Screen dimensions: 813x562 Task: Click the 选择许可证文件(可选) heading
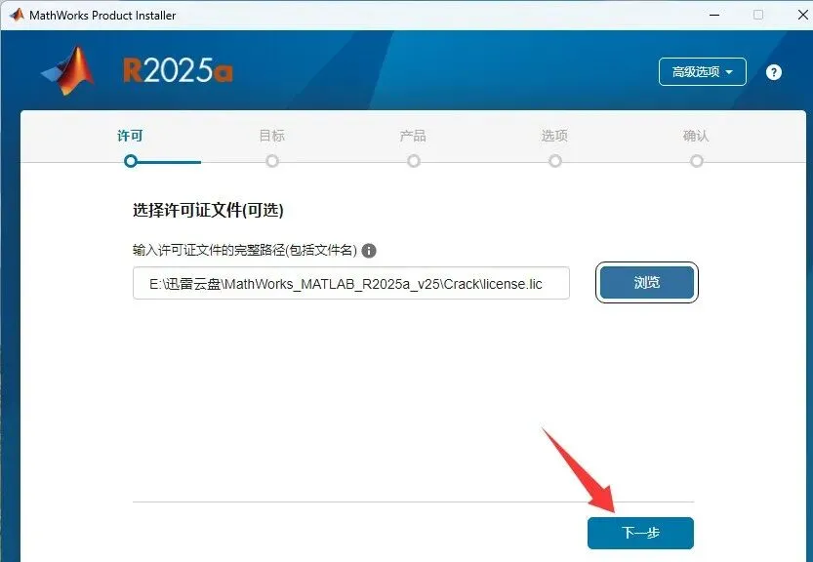tap(208, 211)
